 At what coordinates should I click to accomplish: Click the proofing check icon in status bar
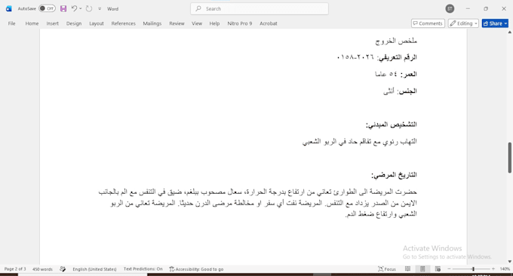coord(63,269)
